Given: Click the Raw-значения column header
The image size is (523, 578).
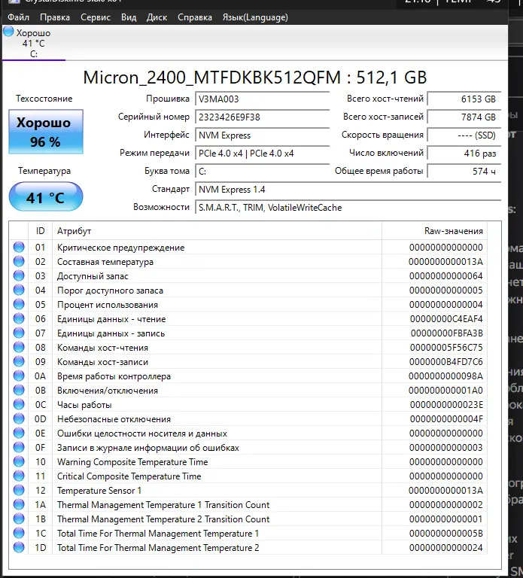Looking at the screenshot, I should [x=453, y=231].
